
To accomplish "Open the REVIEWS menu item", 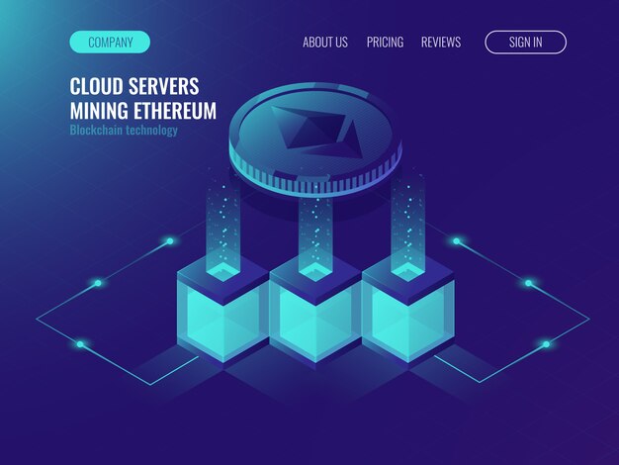I will click(x=441, y=42).
